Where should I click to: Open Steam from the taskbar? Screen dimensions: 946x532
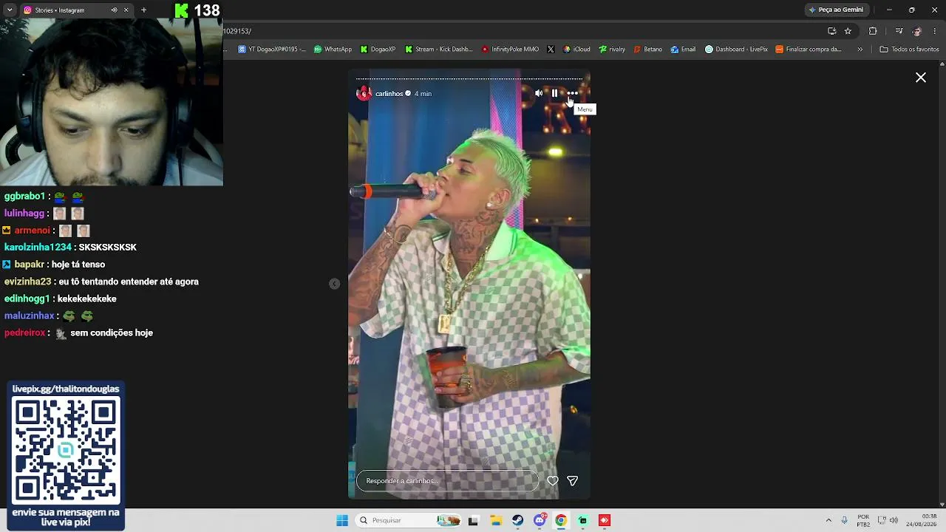click(x=518, y=520)
